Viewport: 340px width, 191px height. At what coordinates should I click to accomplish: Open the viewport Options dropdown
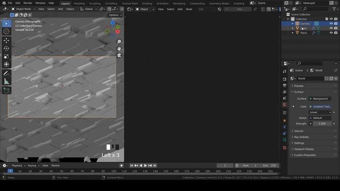115,15
